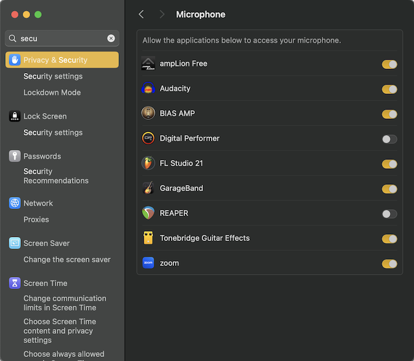The image size is (414, 361).
Task: Disable microphone access for ampLion Free
Action: [389, 64]
